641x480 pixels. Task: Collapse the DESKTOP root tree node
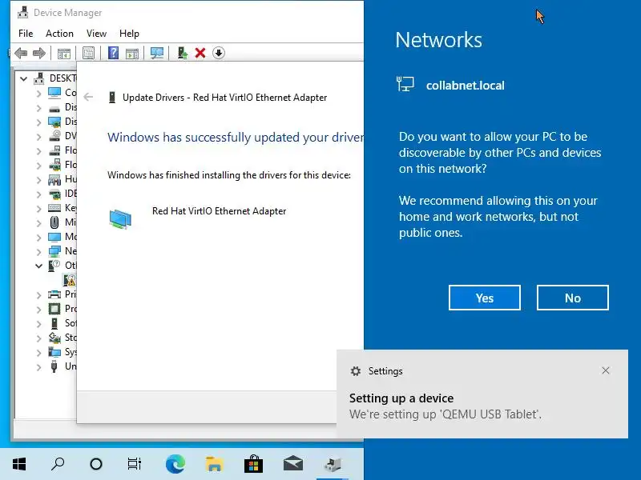(x=24, y=78)
